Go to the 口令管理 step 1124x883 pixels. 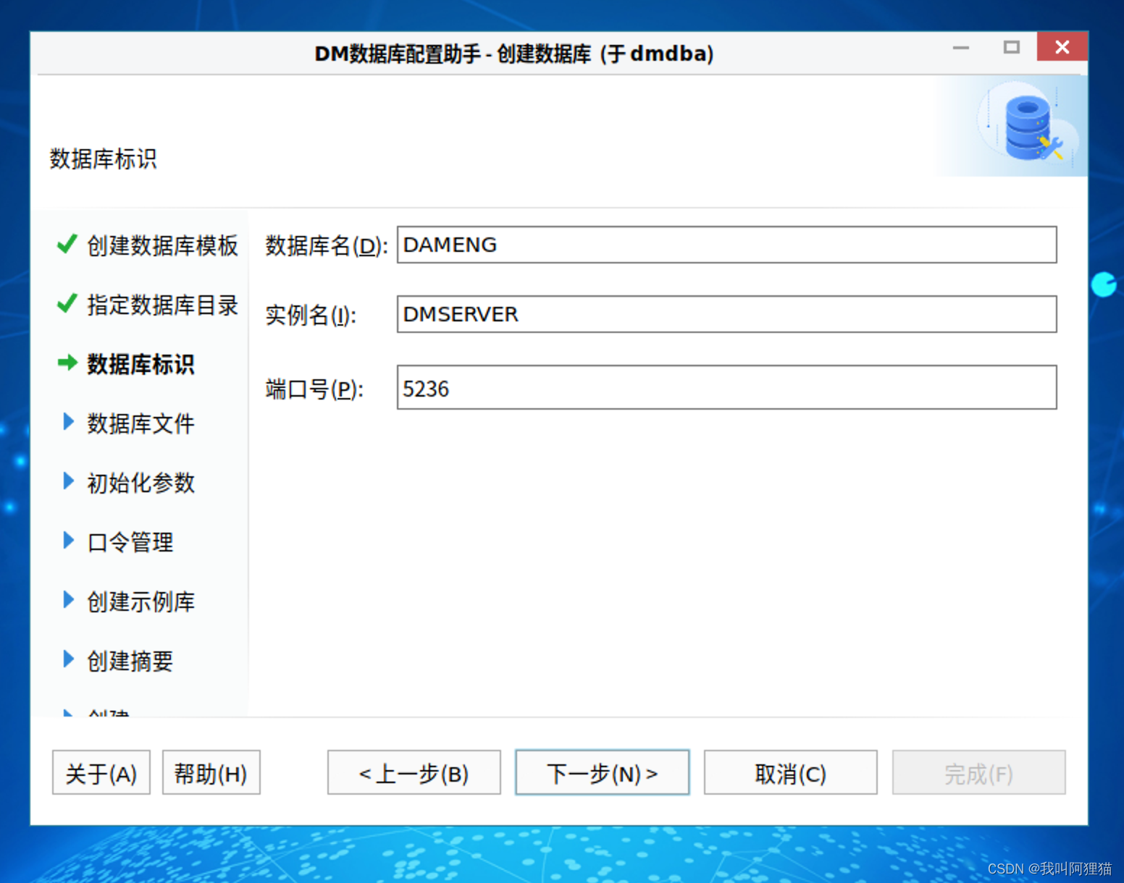tap(130, 542)
